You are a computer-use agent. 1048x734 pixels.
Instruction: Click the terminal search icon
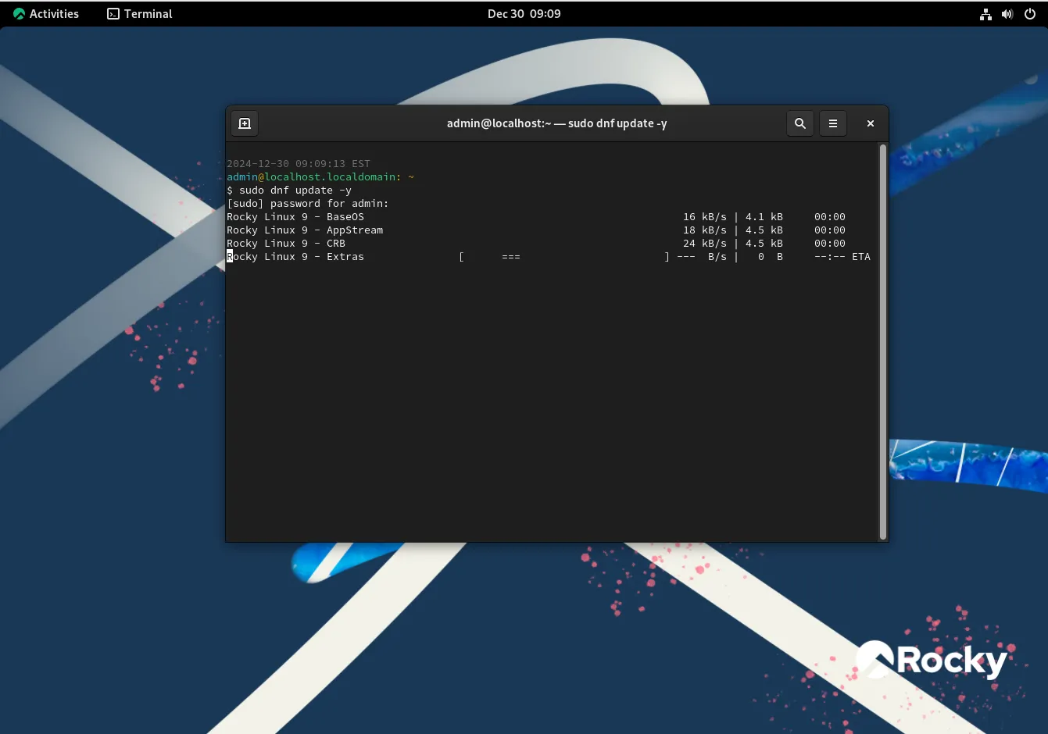click(x=800, y=123)
